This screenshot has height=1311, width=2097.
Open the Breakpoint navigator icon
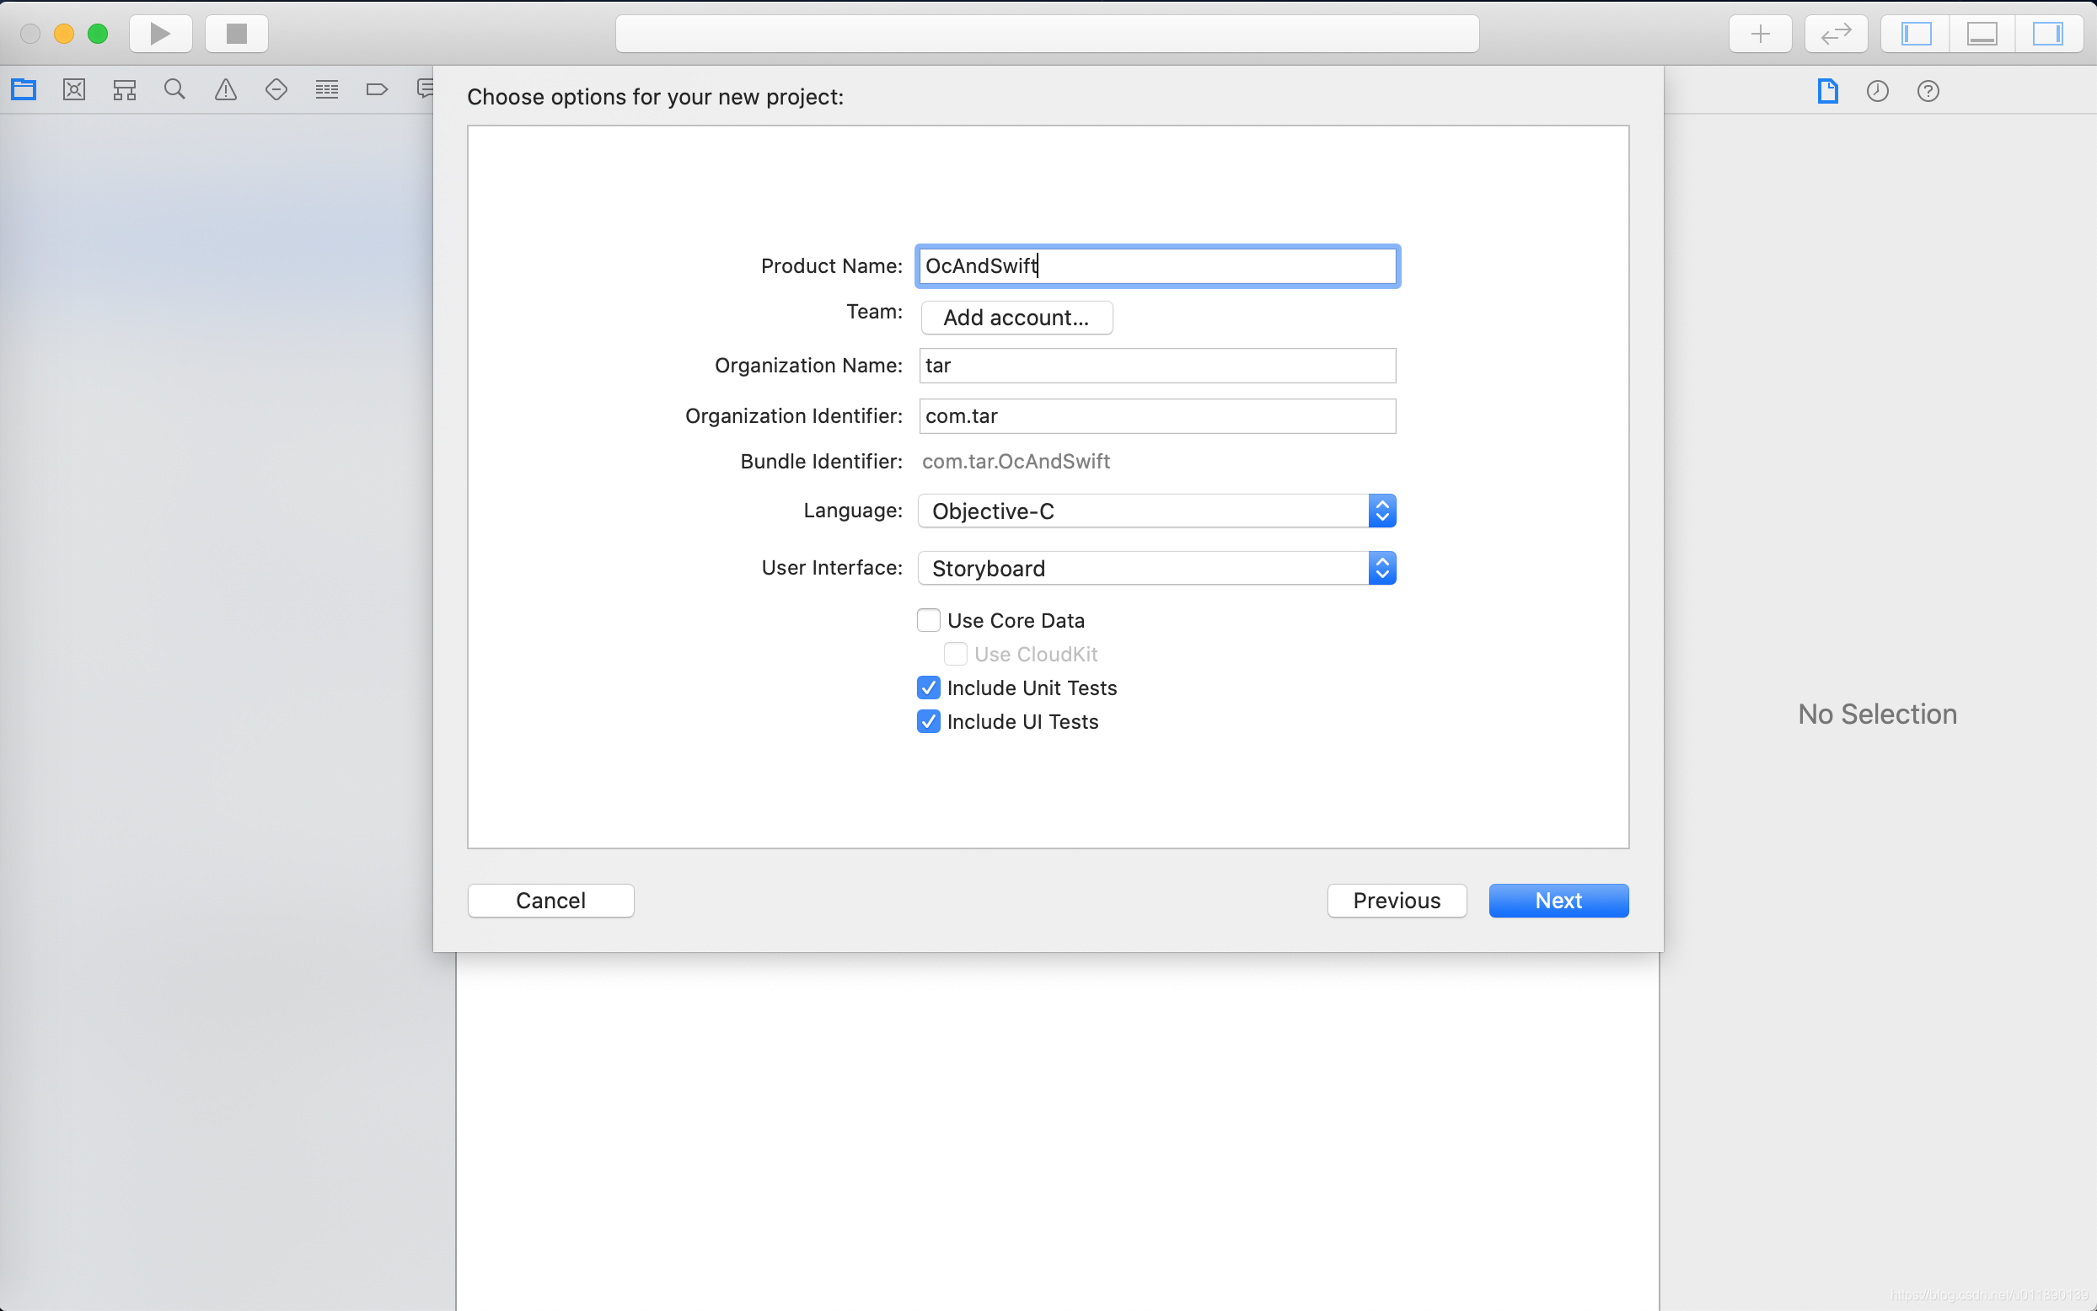[x=378, y=89]
